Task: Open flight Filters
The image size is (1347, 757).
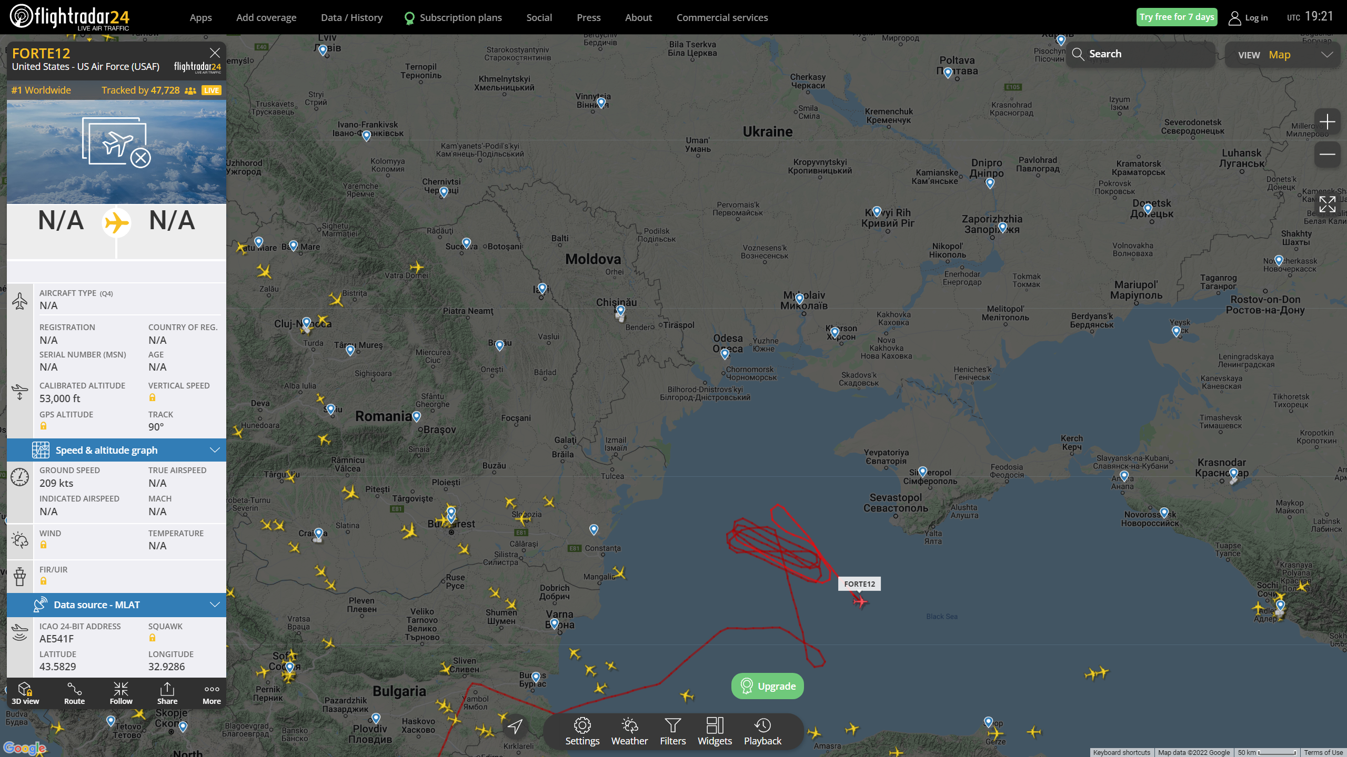Action: point(672,731)
